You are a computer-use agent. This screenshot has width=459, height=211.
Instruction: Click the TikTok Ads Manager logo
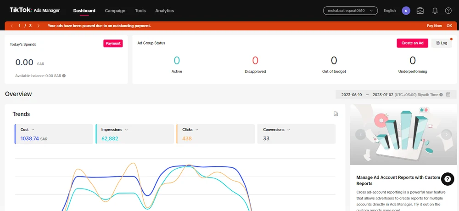[x=34, y=10]
